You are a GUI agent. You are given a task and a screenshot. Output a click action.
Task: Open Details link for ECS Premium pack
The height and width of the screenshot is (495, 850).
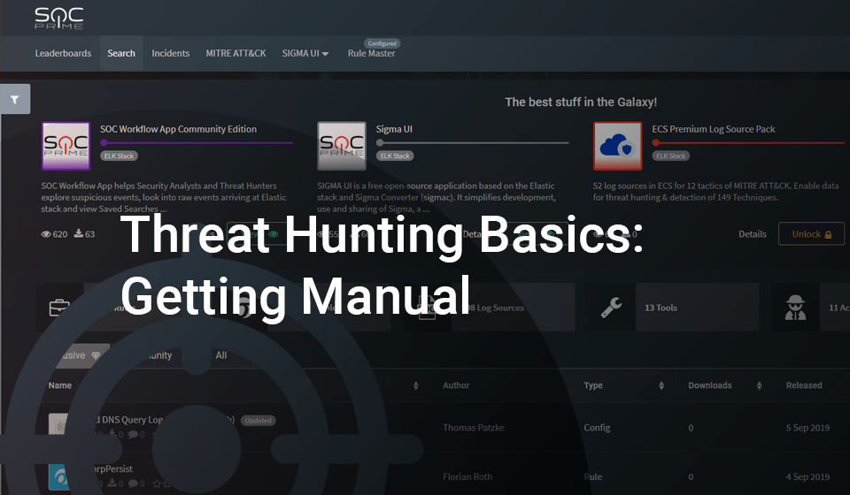[752, 234]
